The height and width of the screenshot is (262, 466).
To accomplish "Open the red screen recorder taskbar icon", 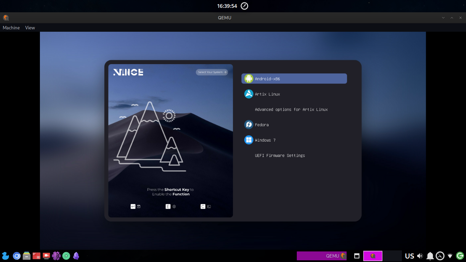I will (46, 256).
